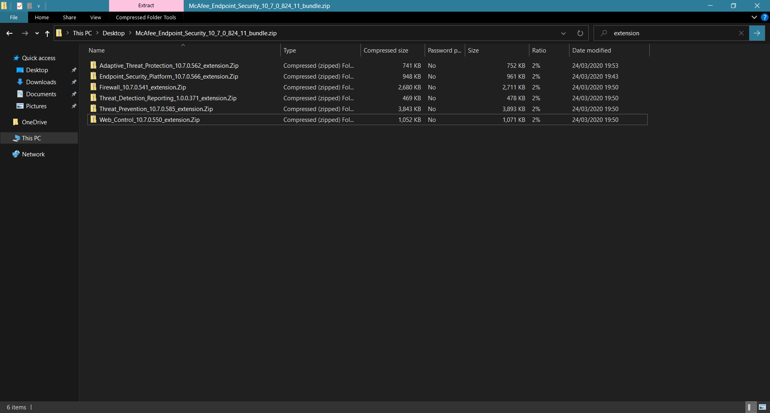Image resolution: width=770 pixels, height=413 pixels.
Task: Expand the ribbon with chevron arrow
Action: tap(754, 17)
